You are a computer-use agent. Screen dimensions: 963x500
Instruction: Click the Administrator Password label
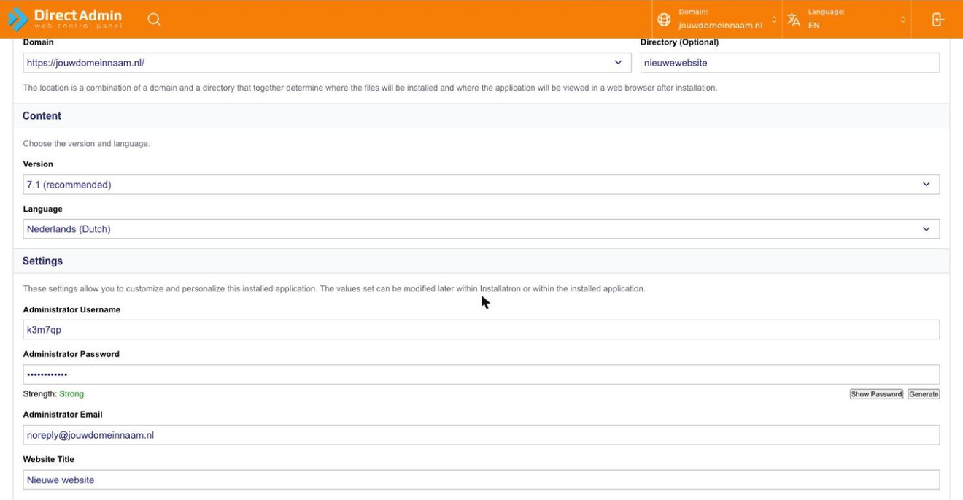coord(71,354)
